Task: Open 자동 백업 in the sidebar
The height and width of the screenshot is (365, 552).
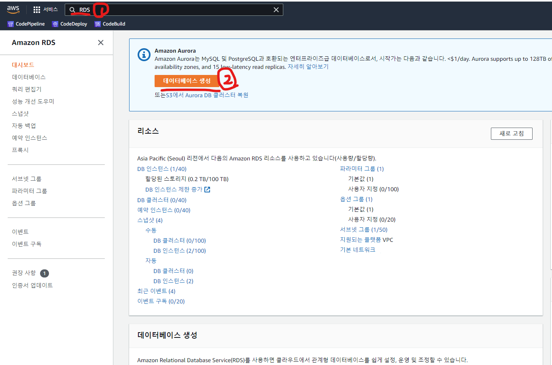Action: [x=24, y=126]
